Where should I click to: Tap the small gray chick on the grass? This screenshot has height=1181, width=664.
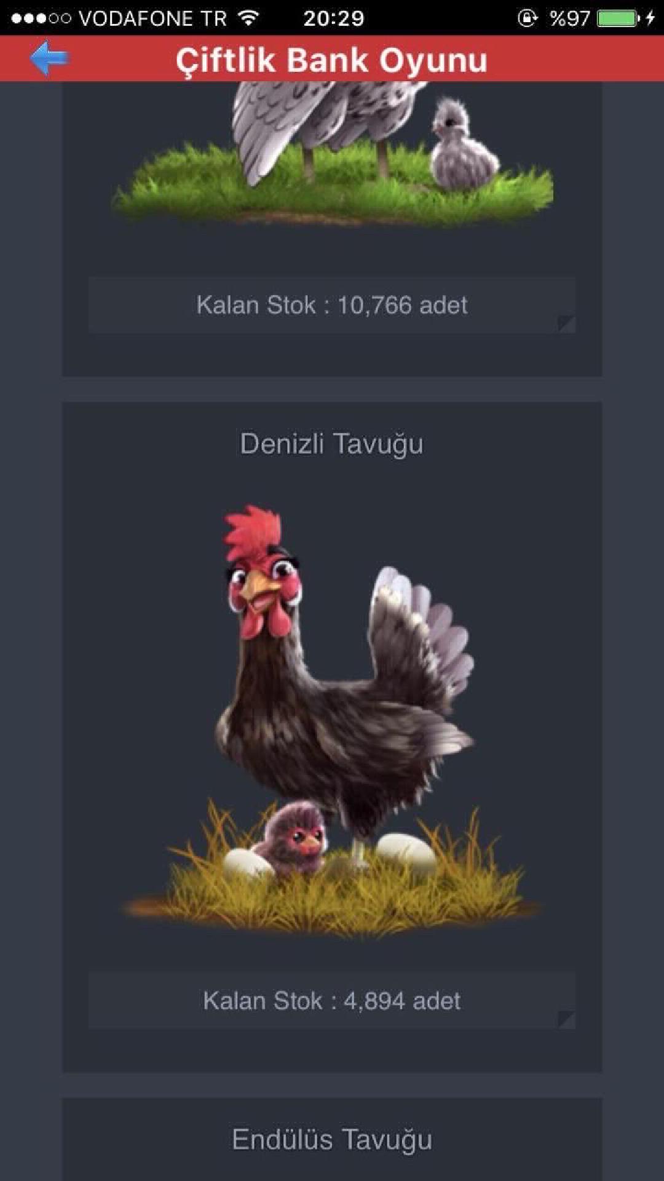click(462, 145)
